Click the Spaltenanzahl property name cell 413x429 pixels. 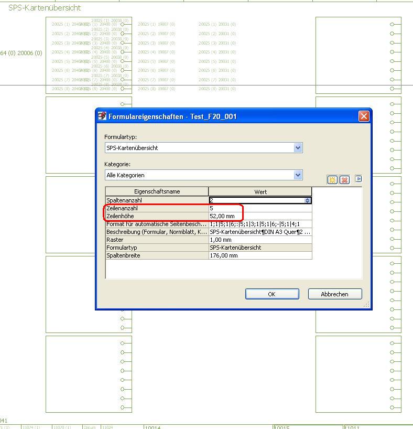[157, 200]
